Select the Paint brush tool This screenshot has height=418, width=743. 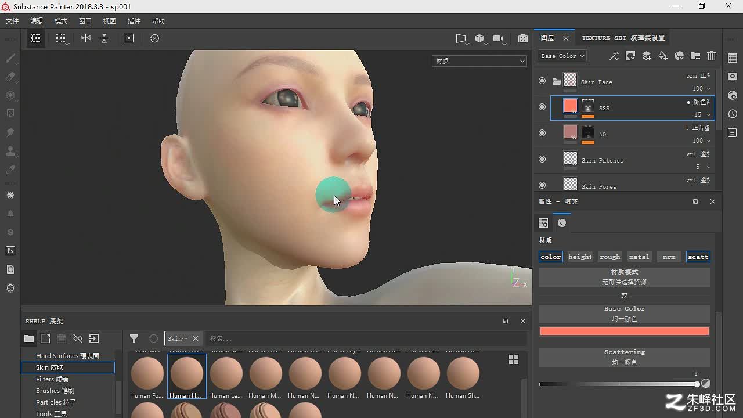(10, 58)
